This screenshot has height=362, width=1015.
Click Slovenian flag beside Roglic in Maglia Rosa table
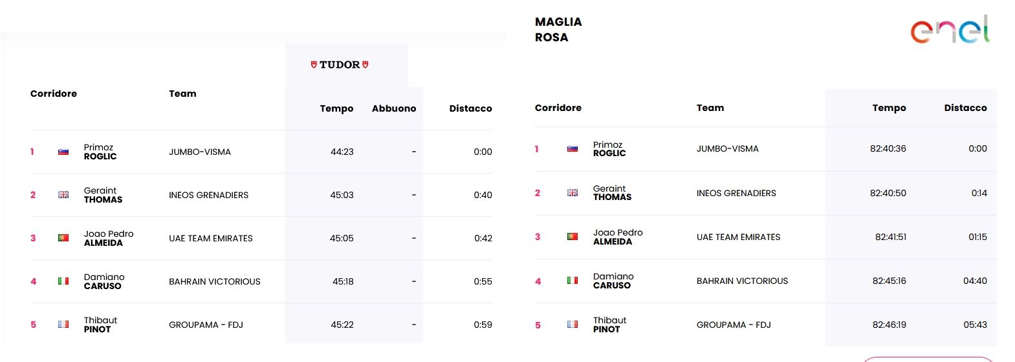pos(573,149)
